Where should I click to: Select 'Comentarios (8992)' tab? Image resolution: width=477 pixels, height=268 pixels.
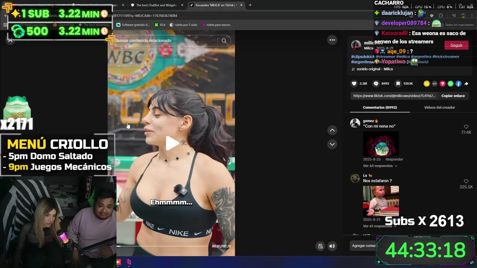(380, 108)
